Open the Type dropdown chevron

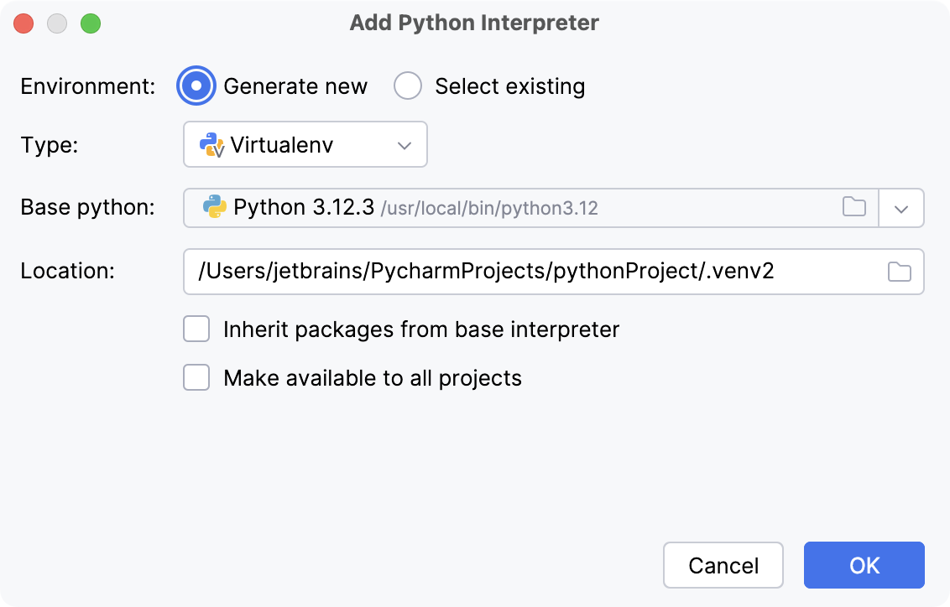405,145
